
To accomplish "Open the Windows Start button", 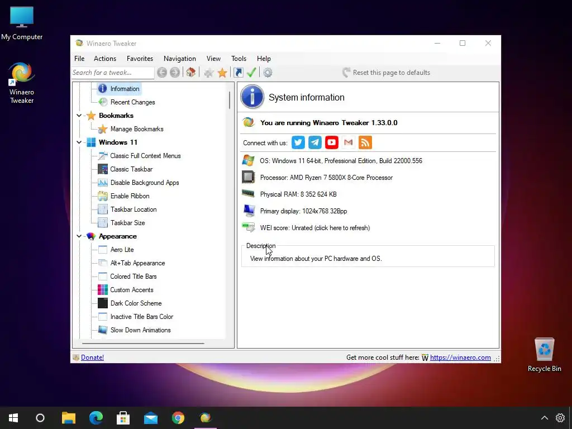I will pyautogui.click(x=13, y=418).
